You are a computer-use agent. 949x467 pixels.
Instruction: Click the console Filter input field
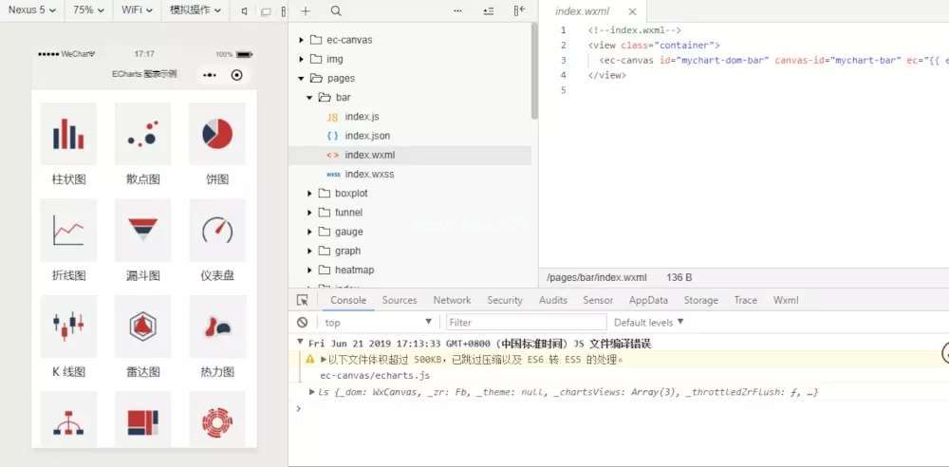[525, 323]
